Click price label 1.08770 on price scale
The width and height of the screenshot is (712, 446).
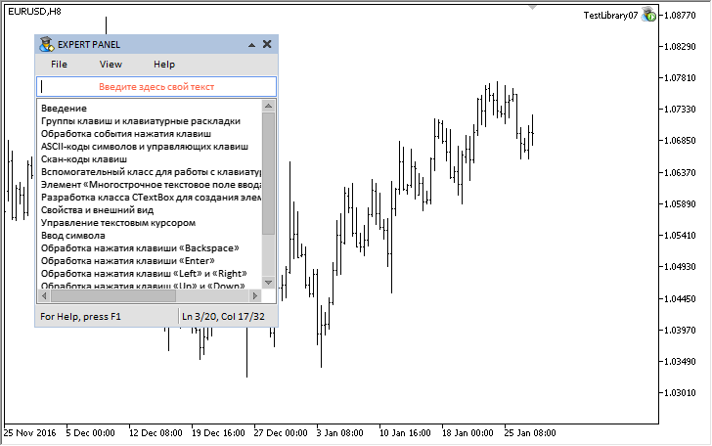(x=680, y=15)
